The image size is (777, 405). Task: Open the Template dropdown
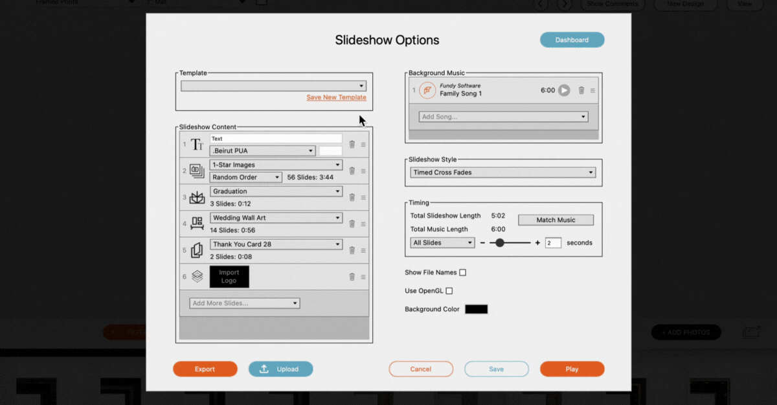273,86
